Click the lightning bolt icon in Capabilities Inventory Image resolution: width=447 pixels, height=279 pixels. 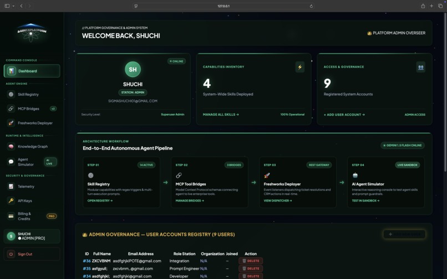(299, 67)
